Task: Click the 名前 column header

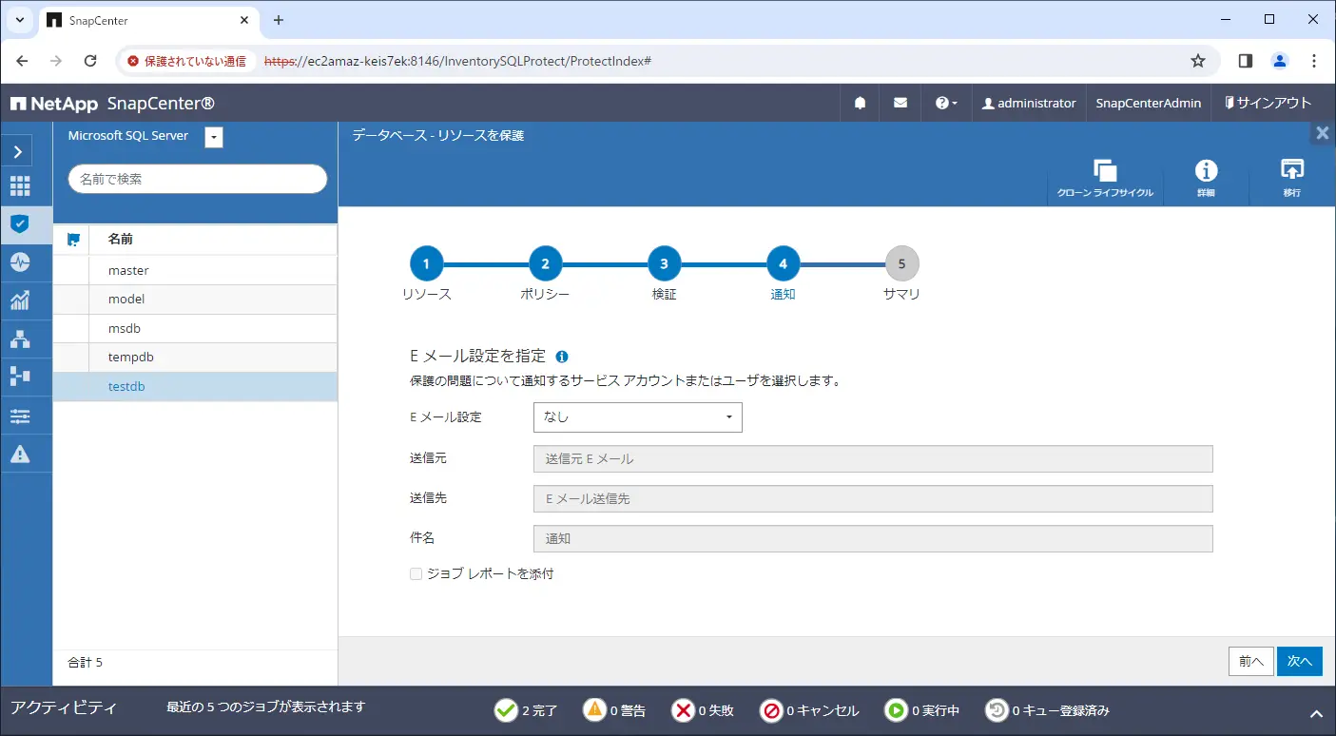Action: click(121, 240)
